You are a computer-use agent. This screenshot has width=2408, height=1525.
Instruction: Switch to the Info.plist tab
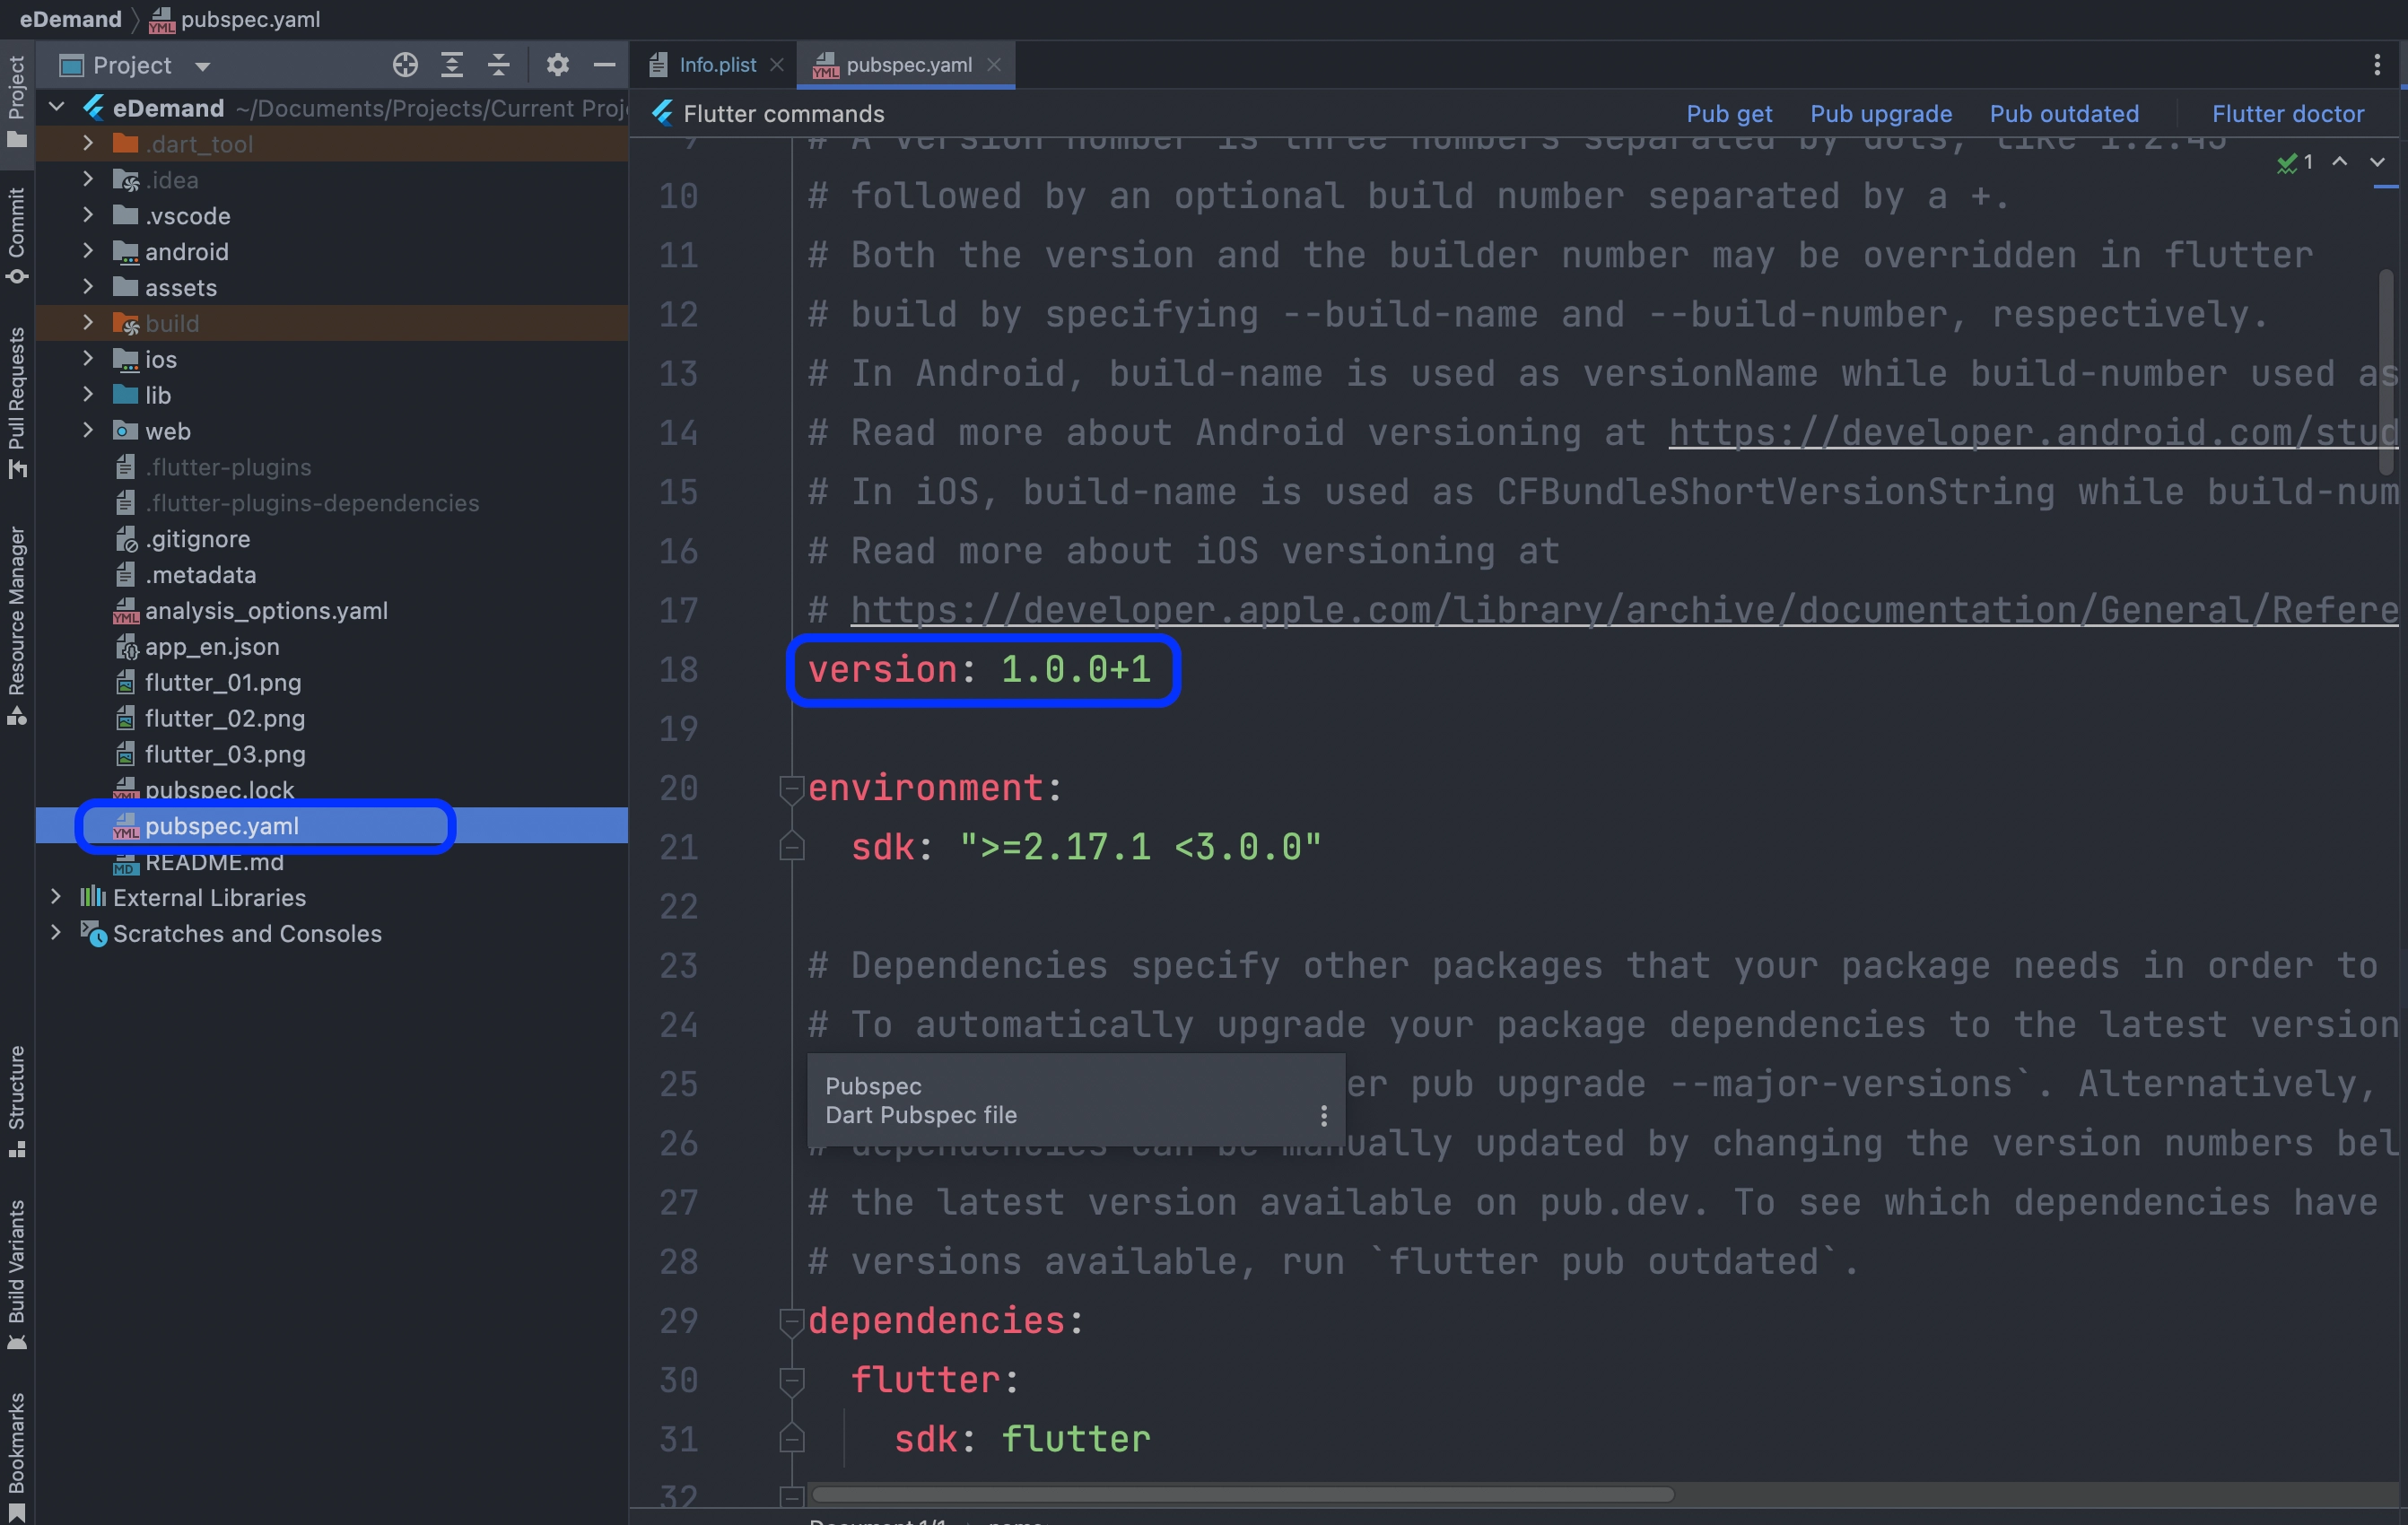point(716,65)
